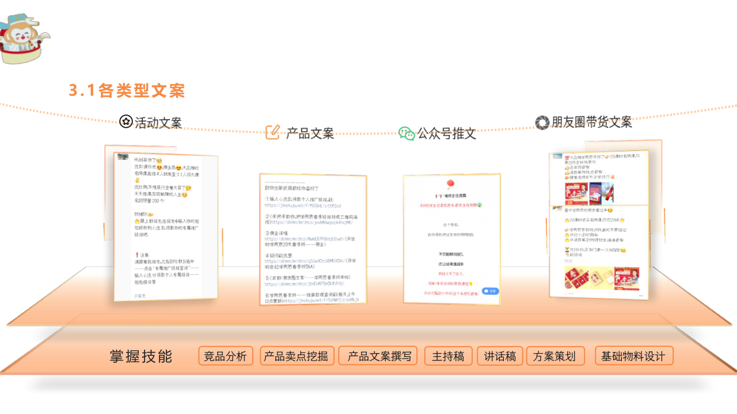Select the 竞品分析 skill tag
This screenshot has height=414, width=737.
[x=225, y=356]
